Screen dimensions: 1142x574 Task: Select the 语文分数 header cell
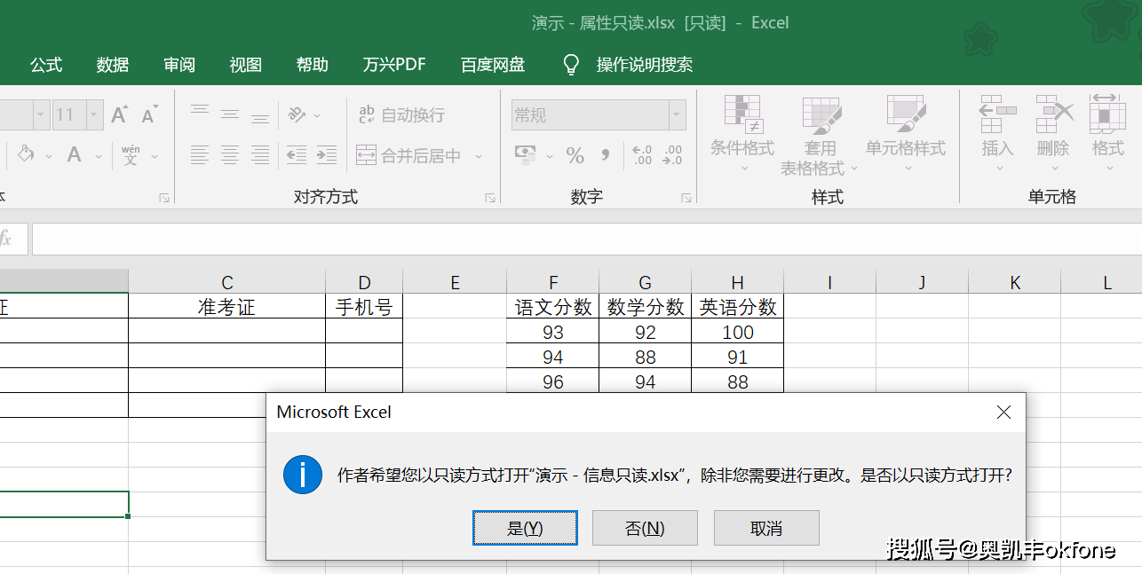pos(553,307)
